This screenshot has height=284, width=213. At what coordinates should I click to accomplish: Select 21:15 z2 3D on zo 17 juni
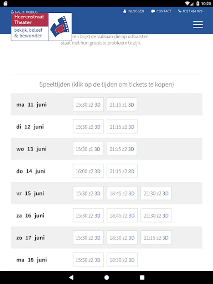(156, 238)
